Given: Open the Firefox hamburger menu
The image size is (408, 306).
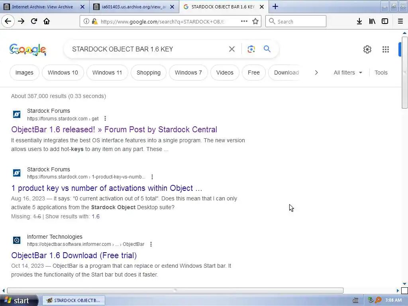Looking at the screenshot, I should click(x=400, y=22).
